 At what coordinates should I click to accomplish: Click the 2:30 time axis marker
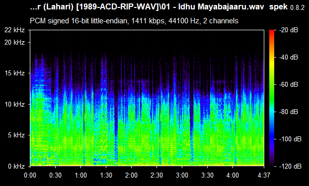156,175
